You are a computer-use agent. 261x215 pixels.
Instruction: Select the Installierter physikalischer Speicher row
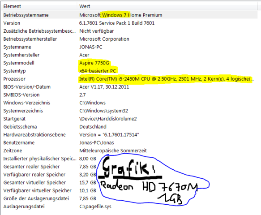pos(130,159)
